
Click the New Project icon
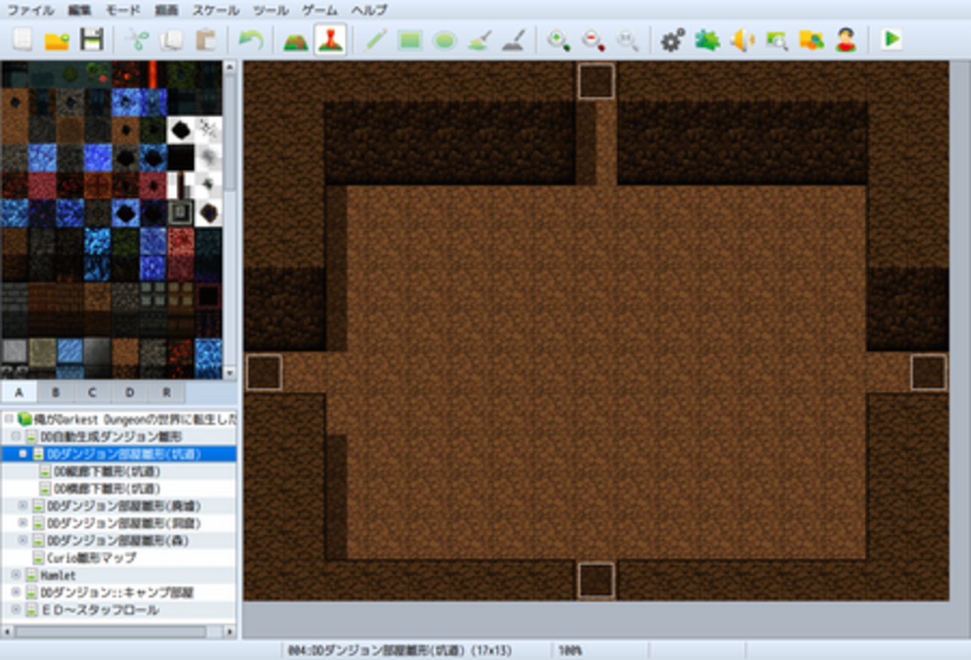(x=22, y=39)
